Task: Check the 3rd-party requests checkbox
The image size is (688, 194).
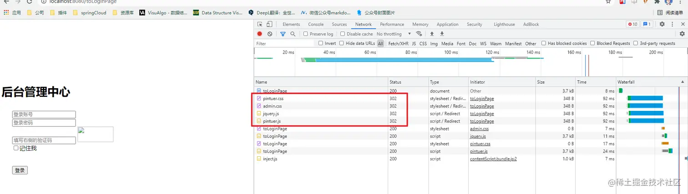Action: click(636, 44)
